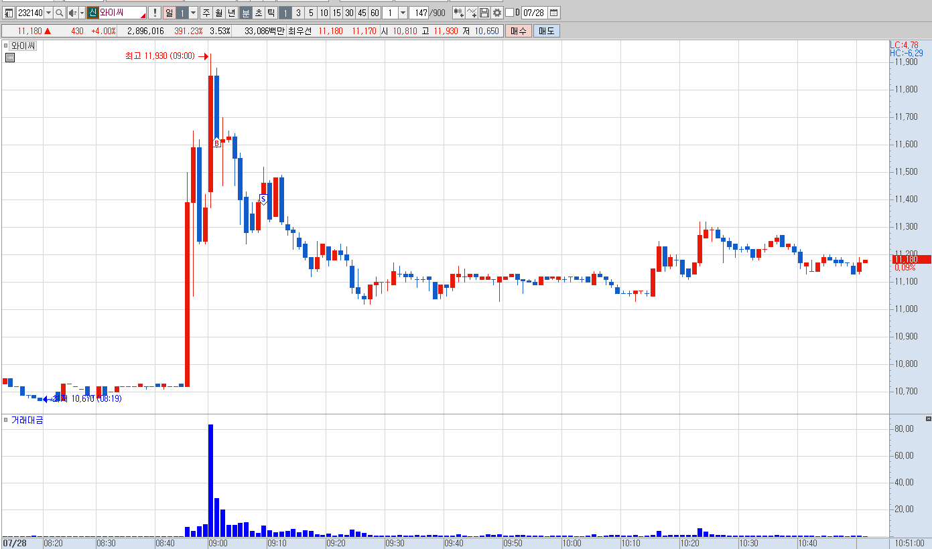Click the 매도 sell button
Screen dimensions: 932x549
[546, 31]
